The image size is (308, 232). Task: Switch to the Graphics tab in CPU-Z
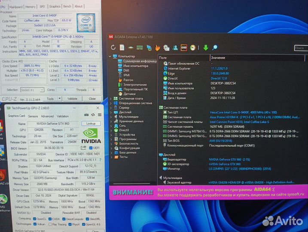[55, 6]
